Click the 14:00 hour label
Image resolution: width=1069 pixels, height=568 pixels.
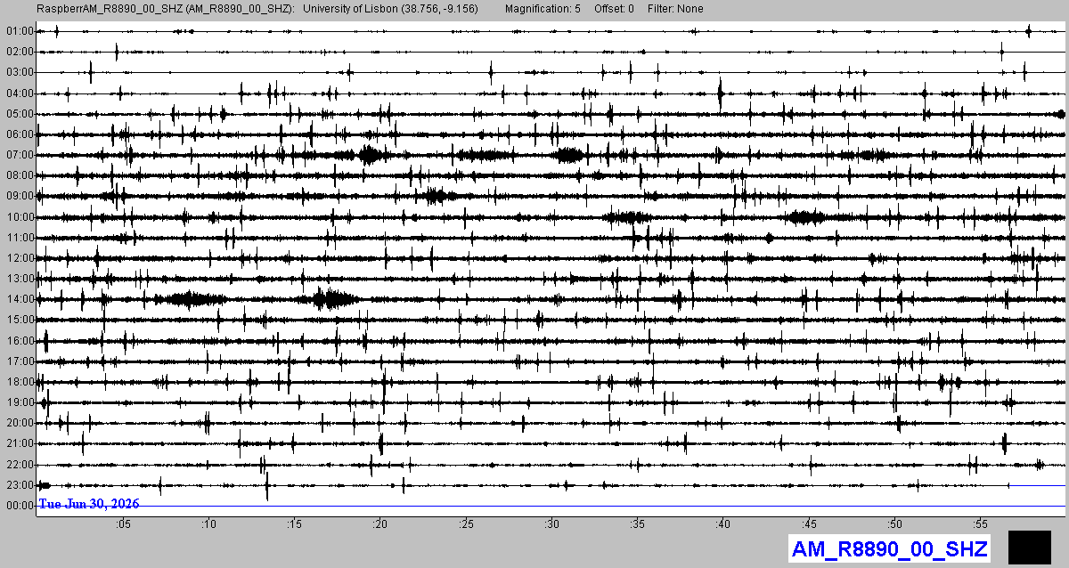point(20,299)
